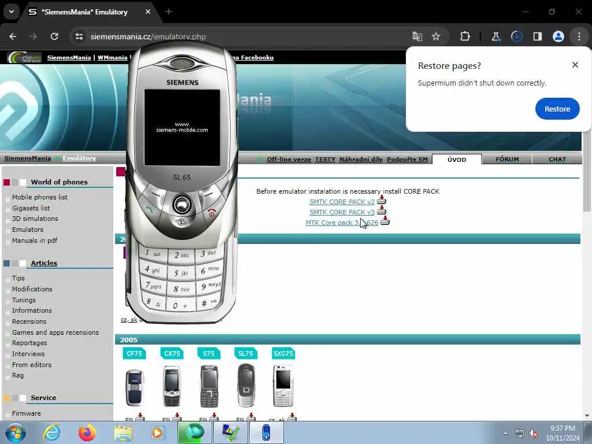
Task: Open Firmware in Service section
Action: point(27,413)
